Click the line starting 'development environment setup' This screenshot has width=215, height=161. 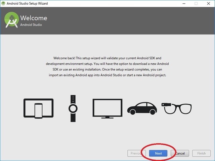(107, 64)
